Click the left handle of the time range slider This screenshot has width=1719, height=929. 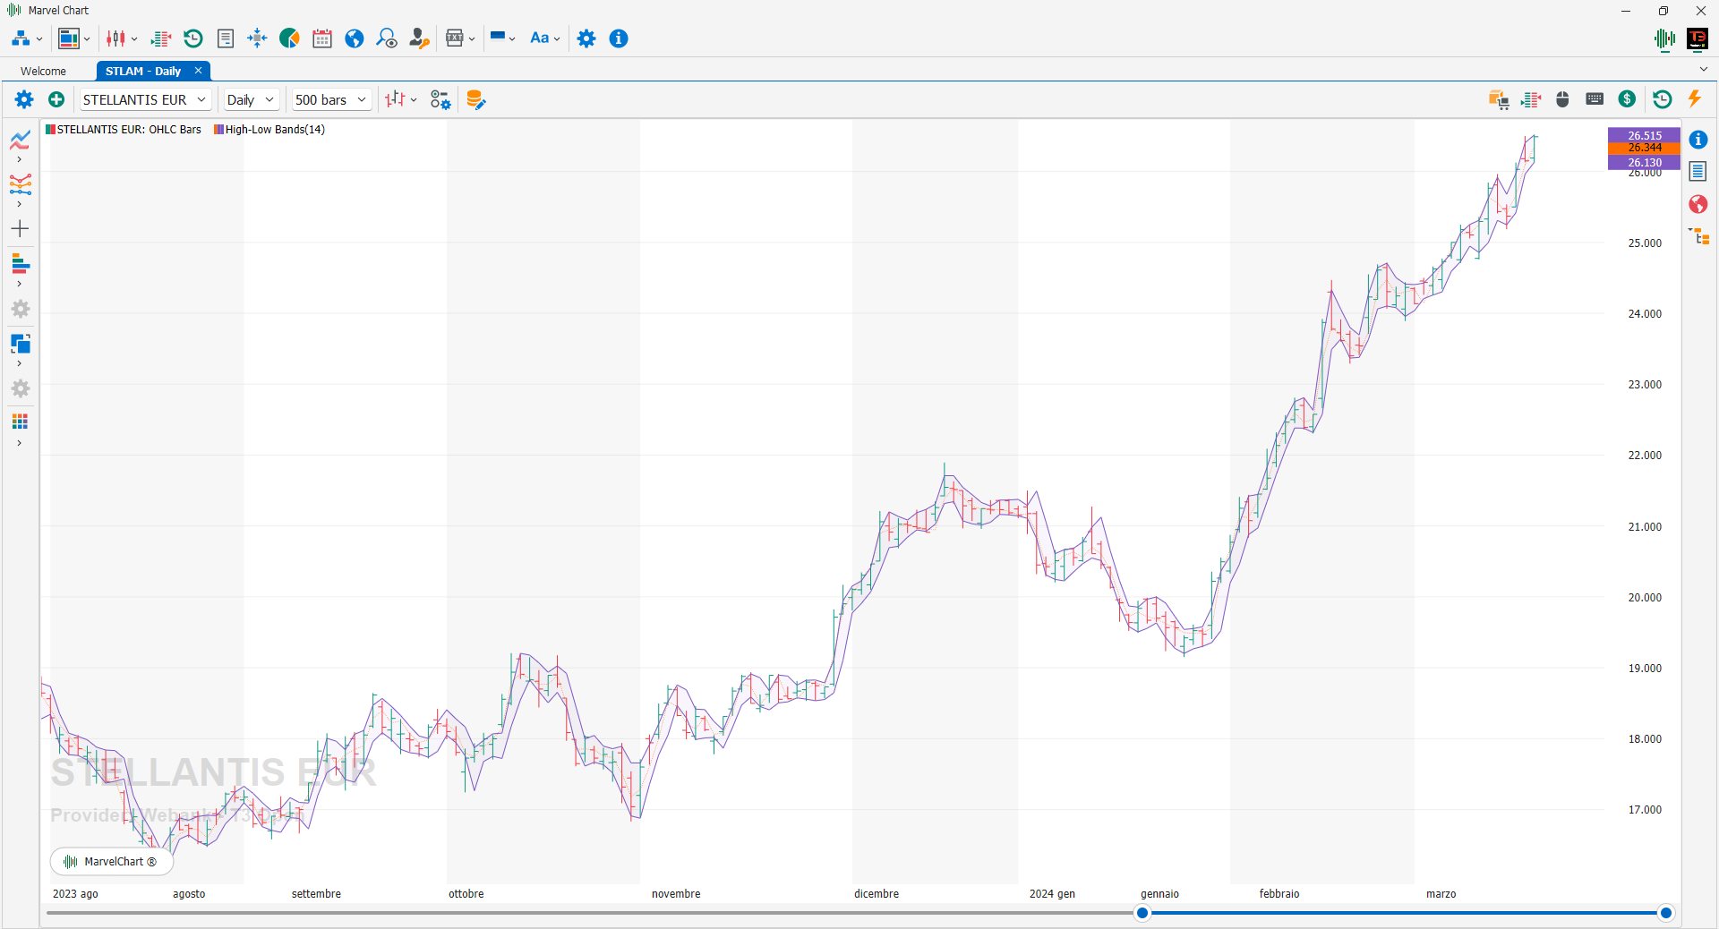pyautogui.click(x=1142, y=913)
